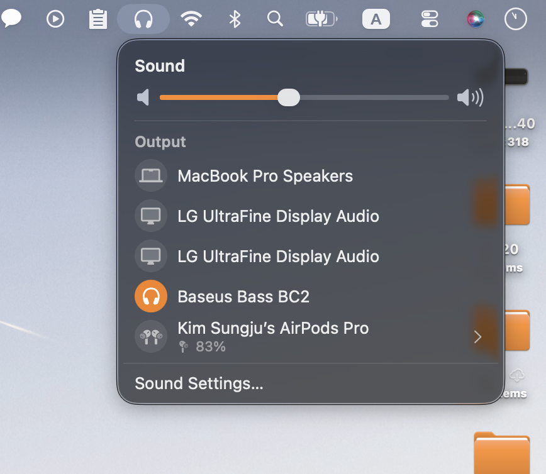Open the clipboard manager menu bar icon
This screenshot has height=474, width=546.
tap(98, 19)
